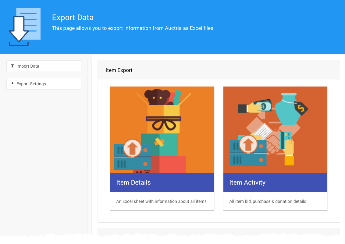Open the Export Settings page
The height and width of the screenshot is (244, 345).
[x=44, y=84]
